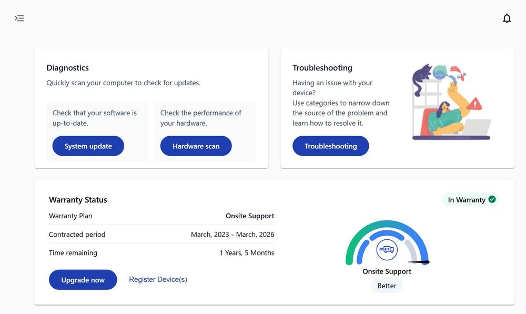526x314 pixels.
Task: Click the Troubleshooting card heading
Action: click(322, 68)
